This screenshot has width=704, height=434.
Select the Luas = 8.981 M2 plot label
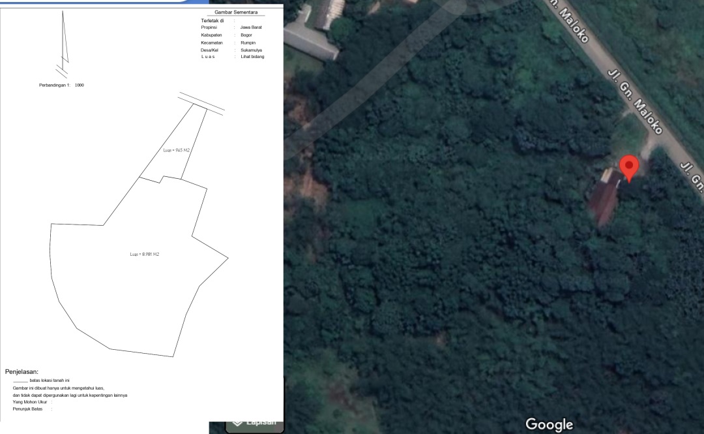coord(145,254)
